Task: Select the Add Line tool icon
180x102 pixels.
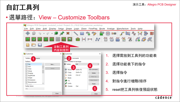Action: [x=76, y=33]
